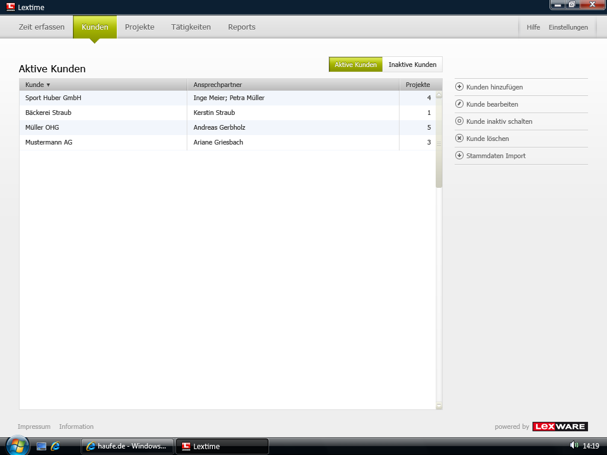This screenshot has width=607, height=455.
Task: Go to the Tätigkeiten tab
Action: [x=191, y=27]
